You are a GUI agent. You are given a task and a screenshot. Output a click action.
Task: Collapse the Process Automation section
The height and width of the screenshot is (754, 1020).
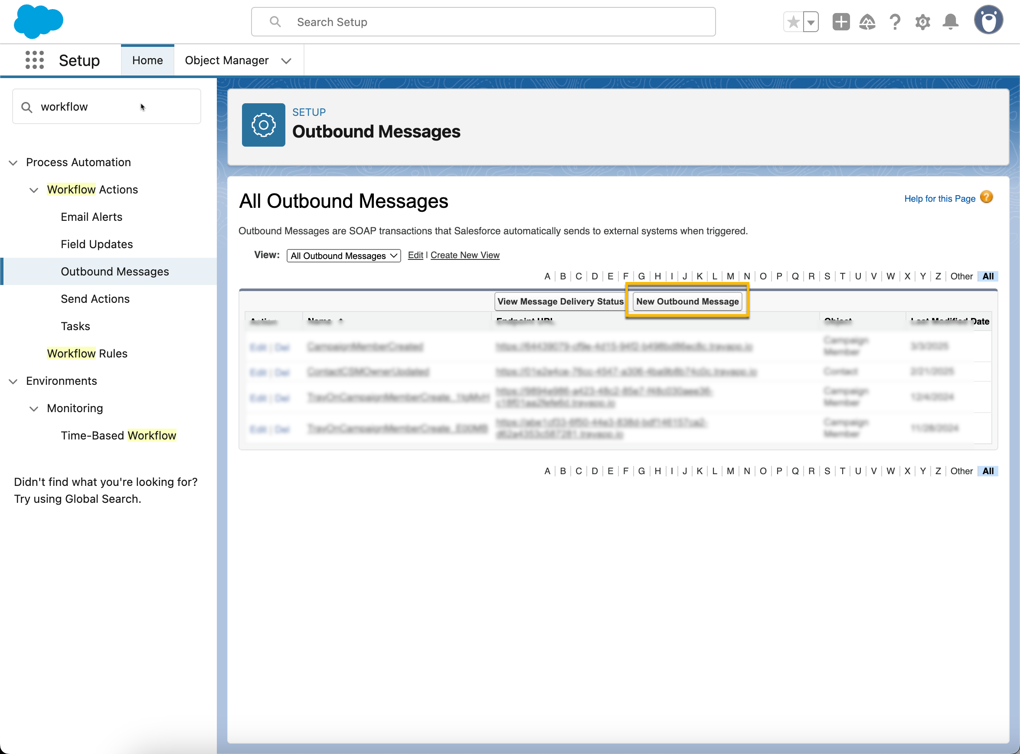pos(13,163)
